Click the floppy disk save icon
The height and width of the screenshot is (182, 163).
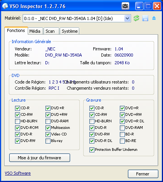145,18
